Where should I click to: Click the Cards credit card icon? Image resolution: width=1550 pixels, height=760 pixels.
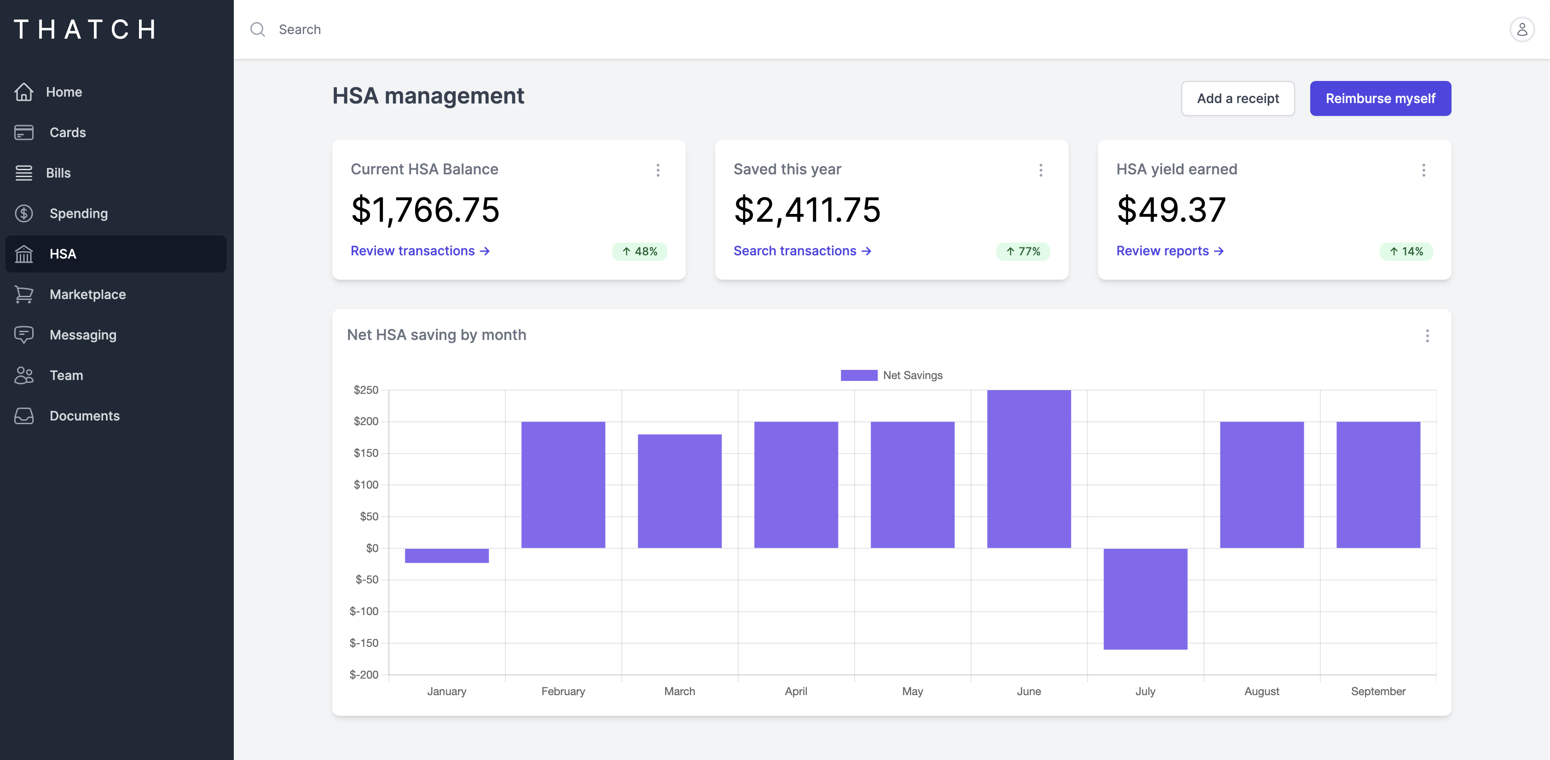(24, 132)
